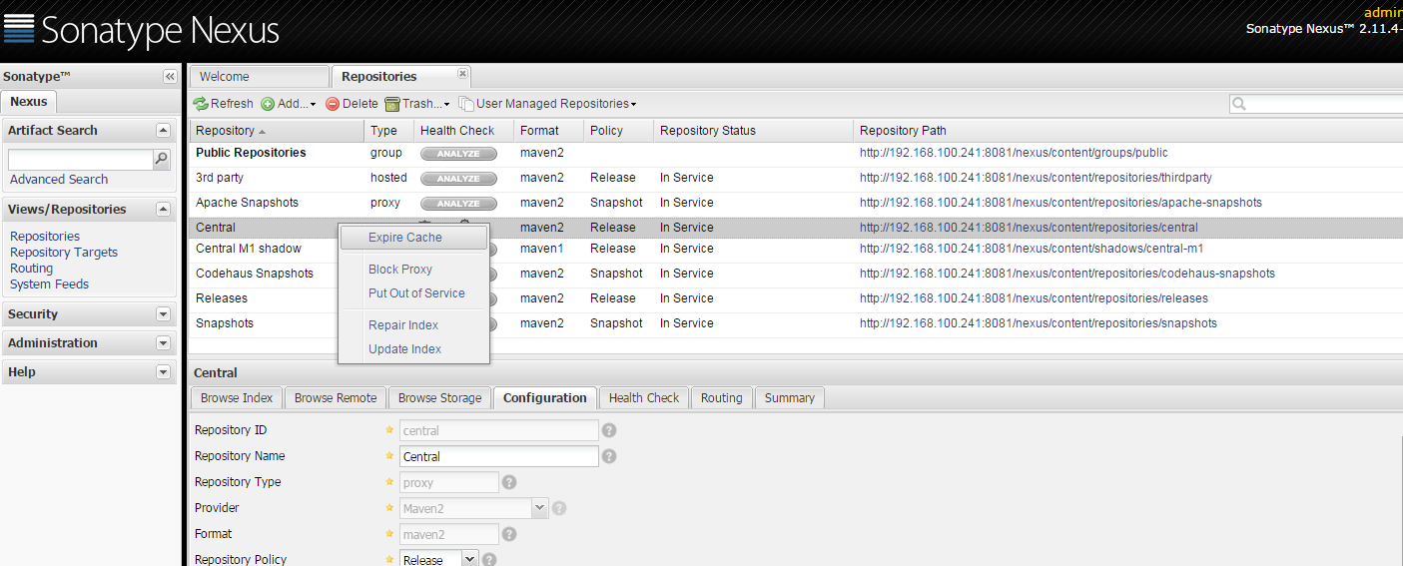Open the repositories/thirdparty path link
The height and width of the screenshot is (566, 1403).
pos(1036,178)
